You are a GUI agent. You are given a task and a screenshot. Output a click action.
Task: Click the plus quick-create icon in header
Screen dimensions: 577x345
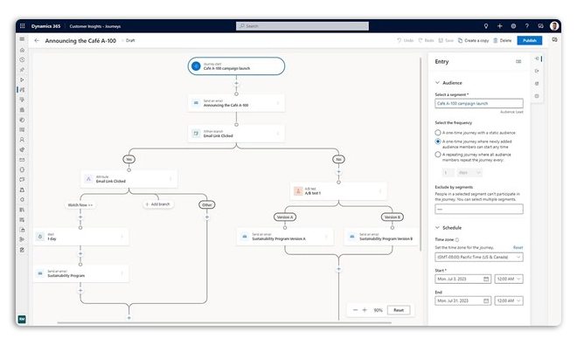[499, 26]
